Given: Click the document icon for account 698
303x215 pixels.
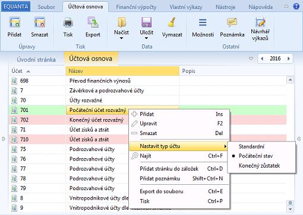Looking at the screenshot, I should (x=14, y=81).
